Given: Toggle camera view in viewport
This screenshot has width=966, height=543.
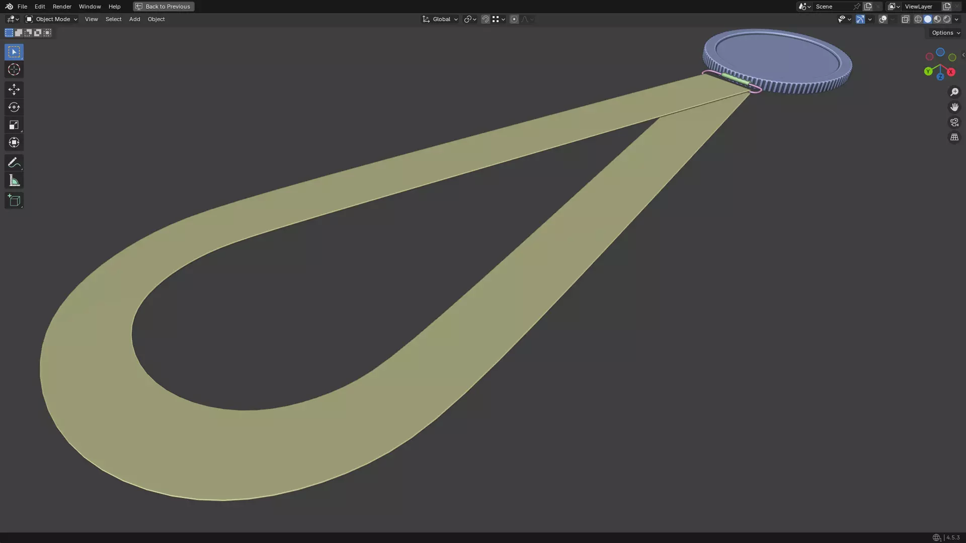Looking at the screenshot, I should pyautogui.click(x=954, y=122).
